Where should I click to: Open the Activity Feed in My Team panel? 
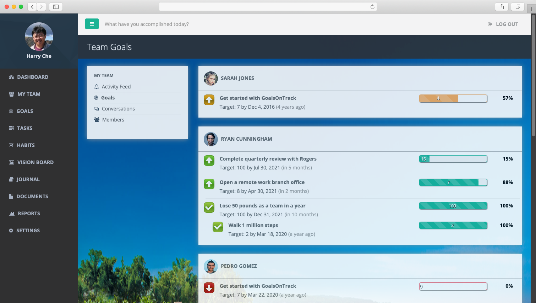tap(116, 87)
